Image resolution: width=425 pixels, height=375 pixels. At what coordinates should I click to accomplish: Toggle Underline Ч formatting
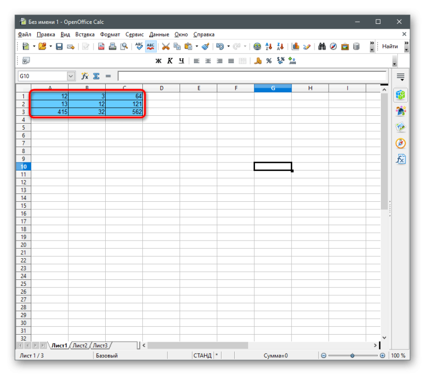[x=181, y=61]
